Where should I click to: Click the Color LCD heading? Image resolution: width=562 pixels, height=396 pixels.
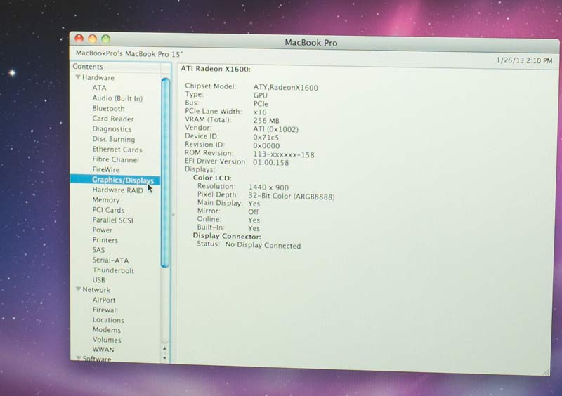tap(212, 178)
